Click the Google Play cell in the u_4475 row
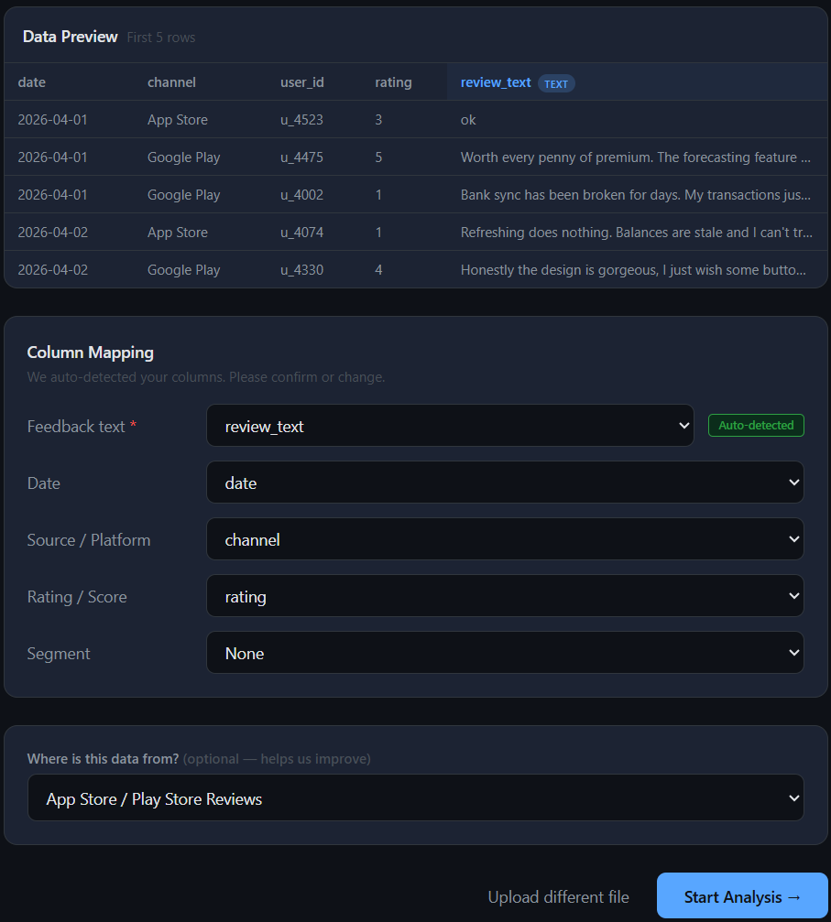 183,157
